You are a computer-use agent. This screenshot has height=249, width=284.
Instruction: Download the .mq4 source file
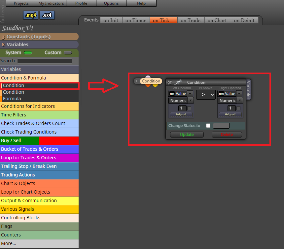(x=31, y=15)
